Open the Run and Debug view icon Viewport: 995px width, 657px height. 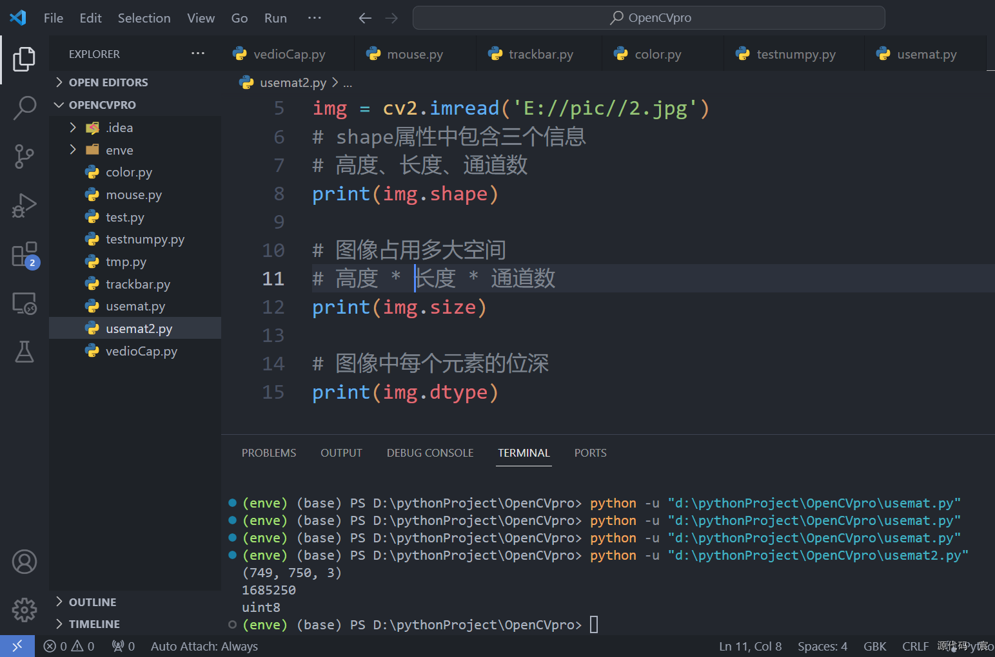coord(25,205)
